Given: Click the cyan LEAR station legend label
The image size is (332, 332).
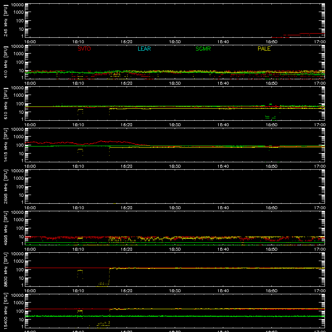Looking at the screenshot, I should pyautogui.click(x=144, y=49).
